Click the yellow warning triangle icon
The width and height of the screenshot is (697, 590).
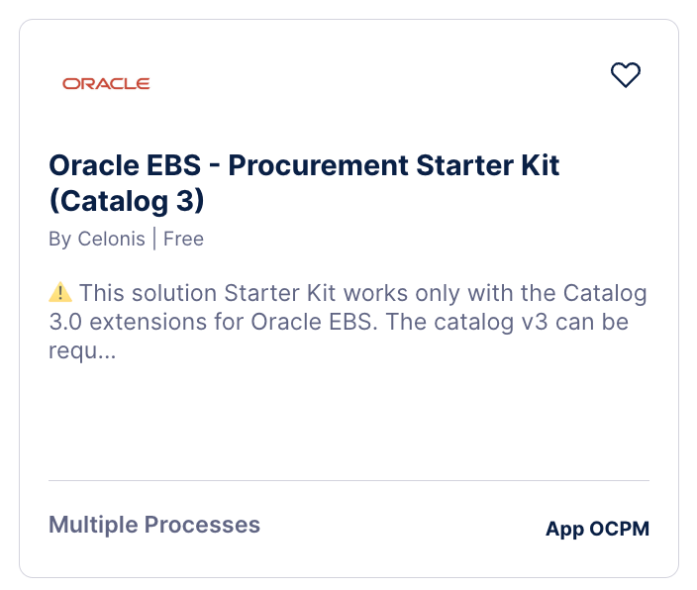pyautogui.click(x=60, y=293)
